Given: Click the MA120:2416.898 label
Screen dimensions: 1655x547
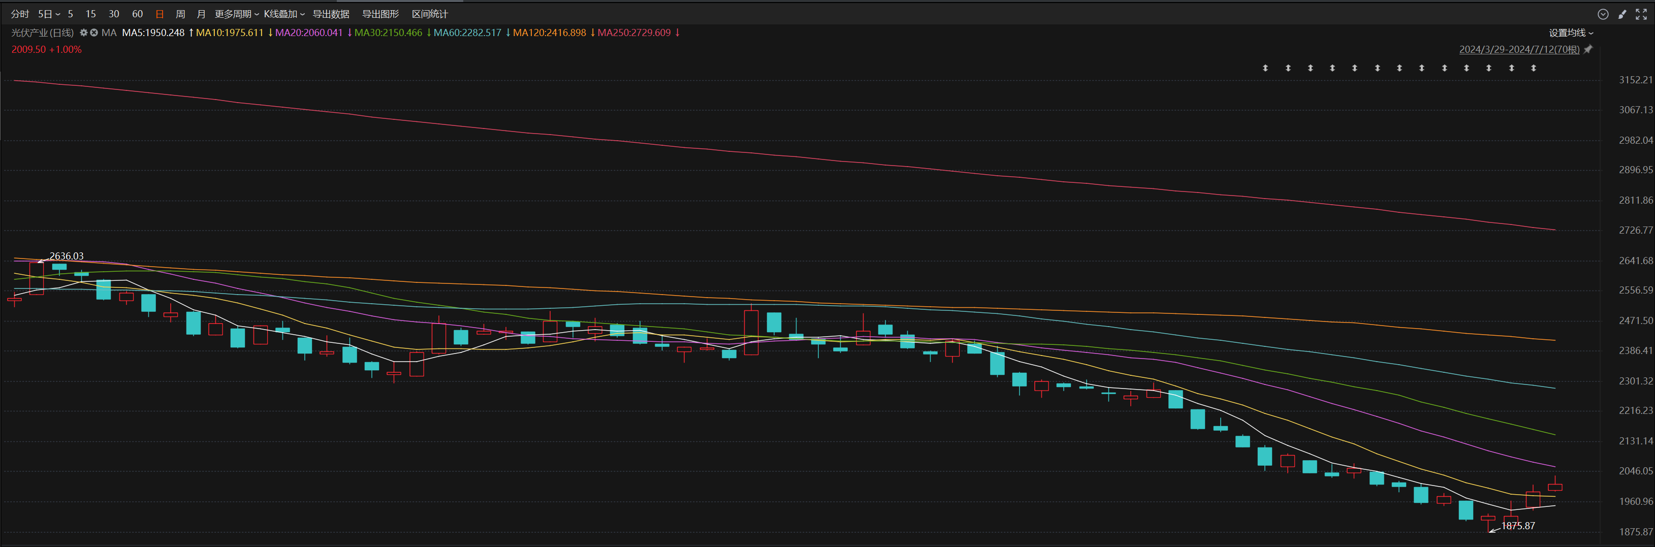Looking at the screenshot, I should [x=549, y=33].
